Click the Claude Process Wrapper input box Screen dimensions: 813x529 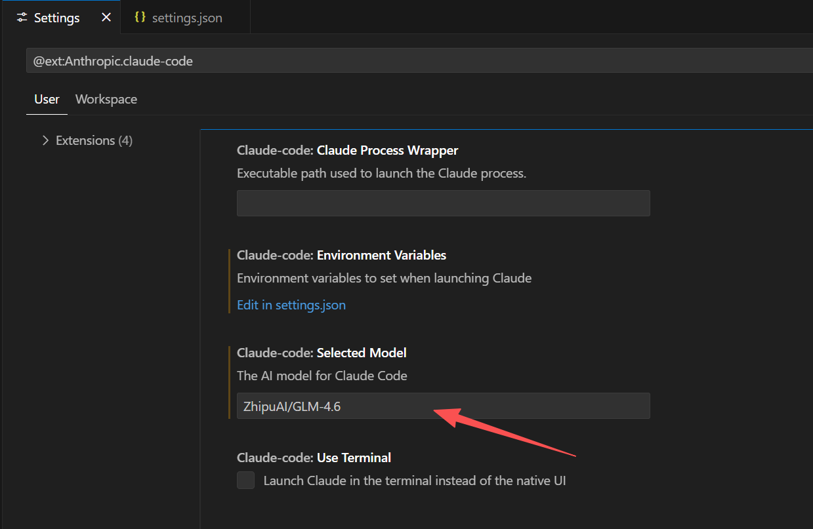(x=443, y=203)
